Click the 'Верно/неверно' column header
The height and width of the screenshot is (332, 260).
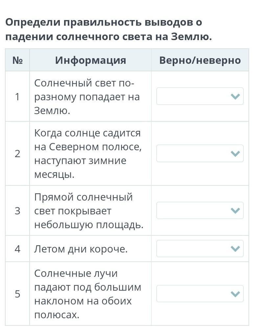coord(200,60)
